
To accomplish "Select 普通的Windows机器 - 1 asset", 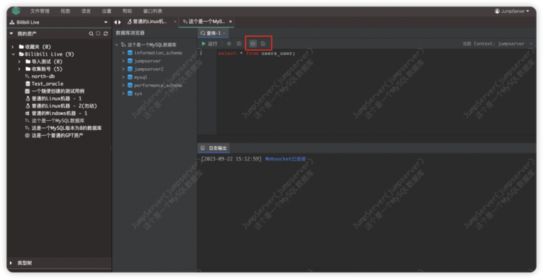I will [x=59, y=113].
